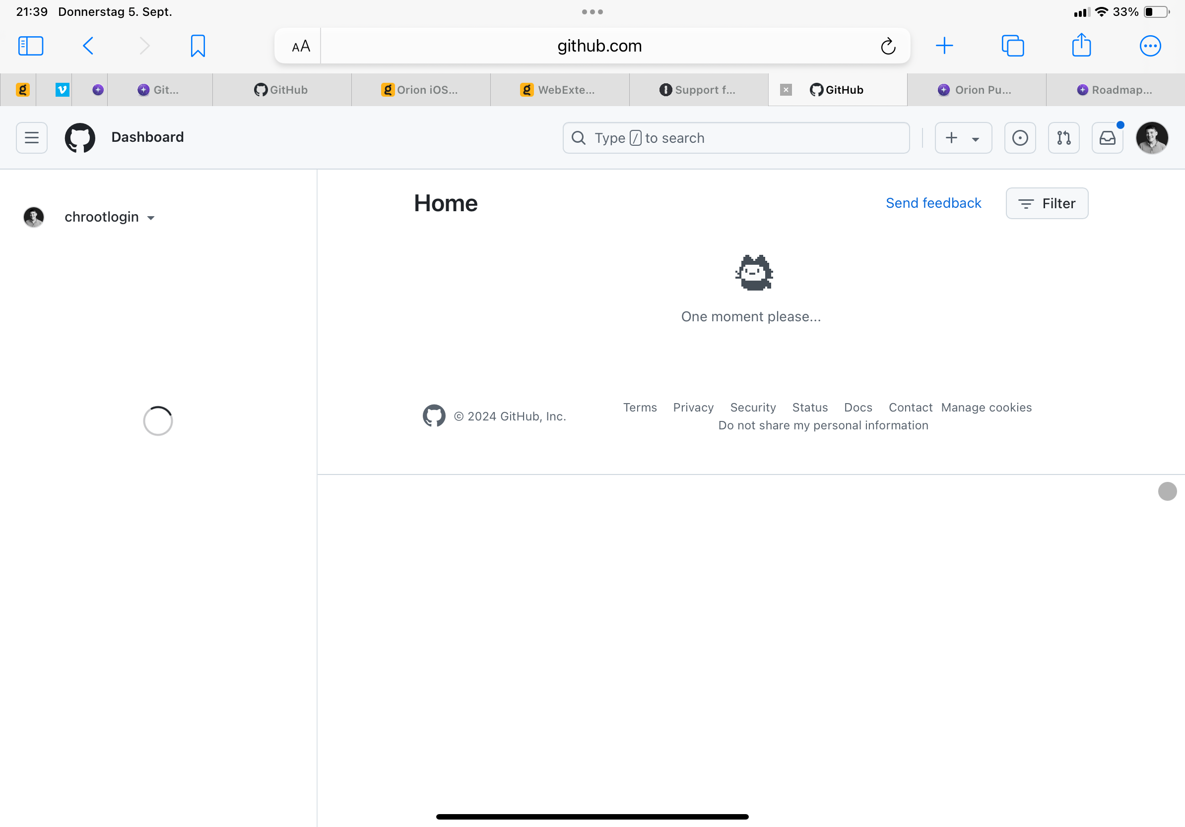This screenshot has height=827, width=1185.
Task: Close the active GitHub tab
Action: (786, 90)
